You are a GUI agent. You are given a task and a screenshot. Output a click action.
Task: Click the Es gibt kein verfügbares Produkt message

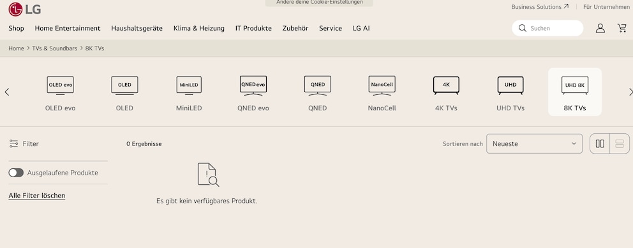coord(207,201)
